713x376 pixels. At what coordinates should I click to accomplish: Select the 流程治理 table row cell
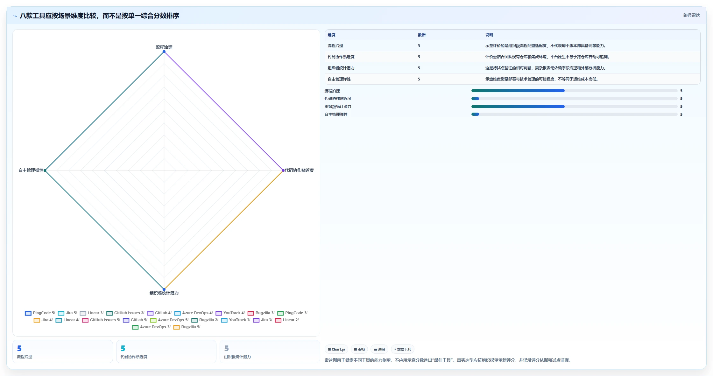[335, 46]
